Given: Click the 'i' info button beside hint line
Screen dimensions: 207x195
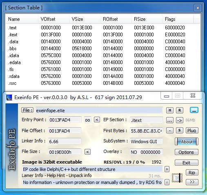Looking at the screenshot, I should point(167,182).
